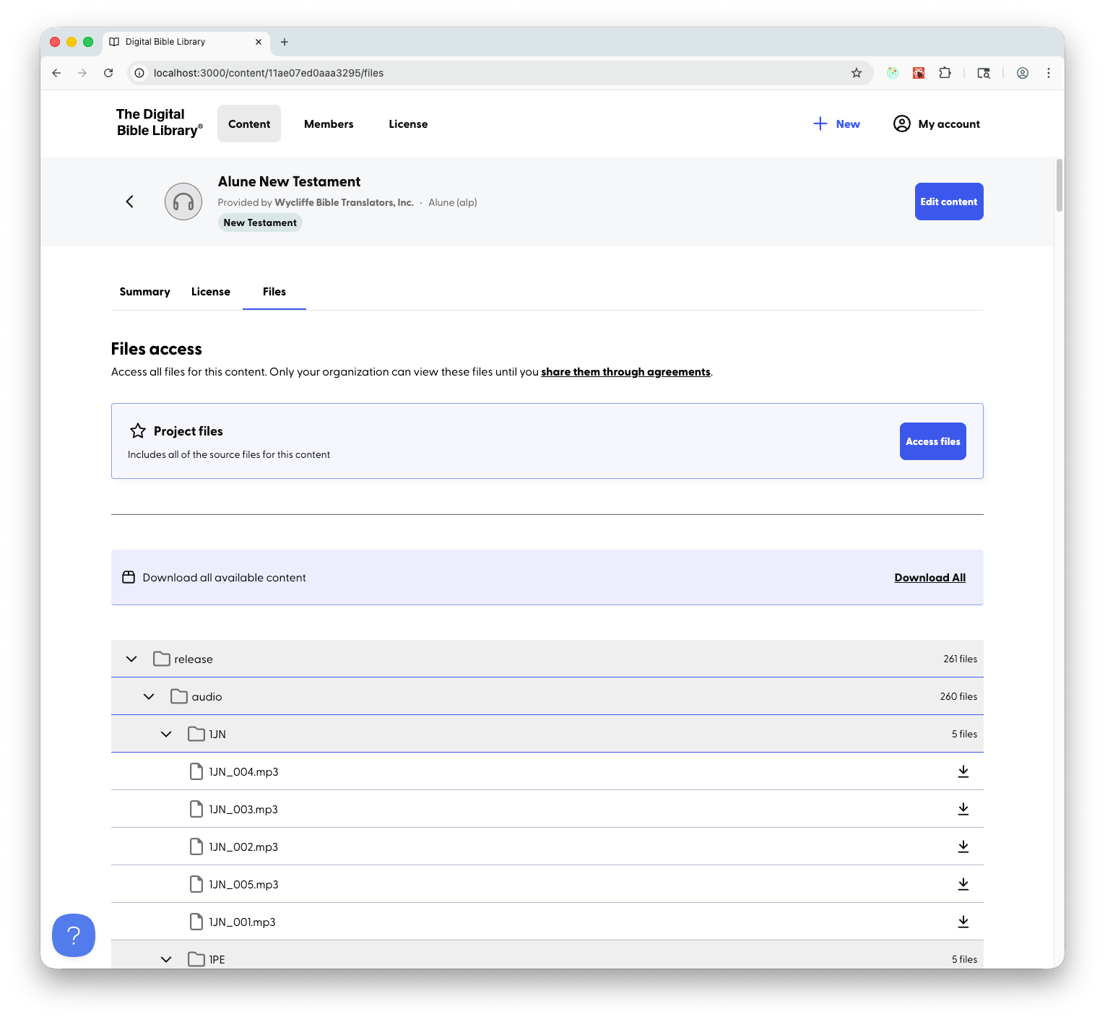The width and height of the screenshot is (1105, 1022).
Task: Click the browser forward arrow
Action: [82, 73]
